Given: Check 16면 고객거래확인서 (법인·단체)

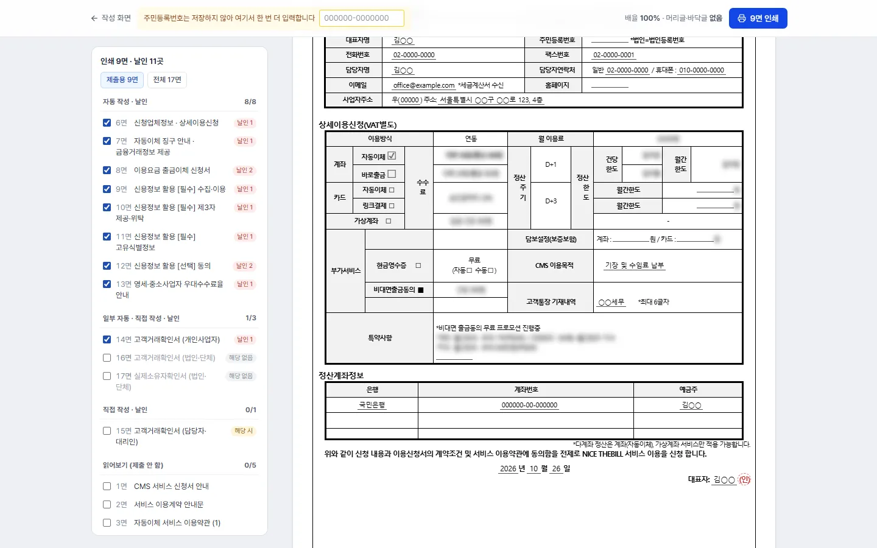Looking at the screenshot, I should pyautogui.click(x=107, y=358).
